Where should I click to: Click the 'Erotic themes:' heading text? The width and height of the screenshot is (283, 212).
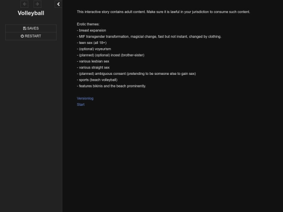click(x=88, y=24)
